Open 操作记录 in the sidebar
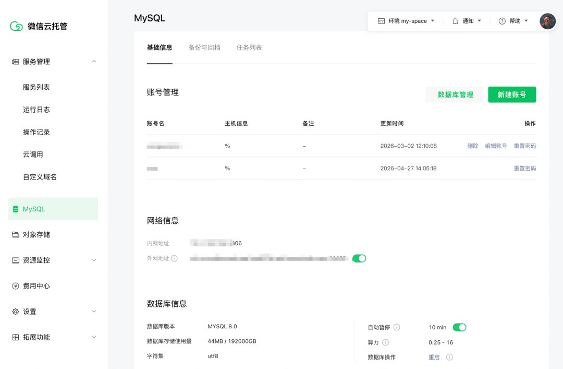 click(36, 132)
